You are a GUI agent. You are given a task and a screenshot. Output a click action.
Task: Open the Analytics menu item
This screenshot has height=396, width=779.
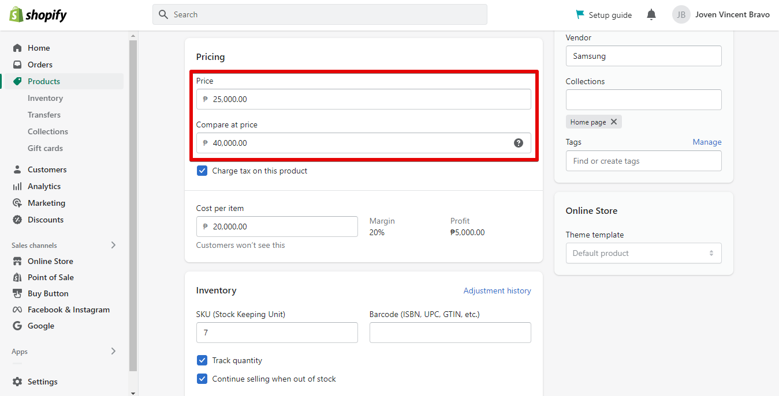(44, 186)
